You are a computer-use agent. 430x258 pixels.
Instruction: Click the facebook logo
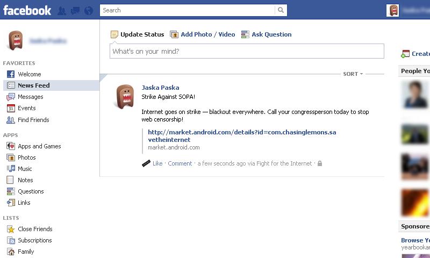click(x=27, y=10)
